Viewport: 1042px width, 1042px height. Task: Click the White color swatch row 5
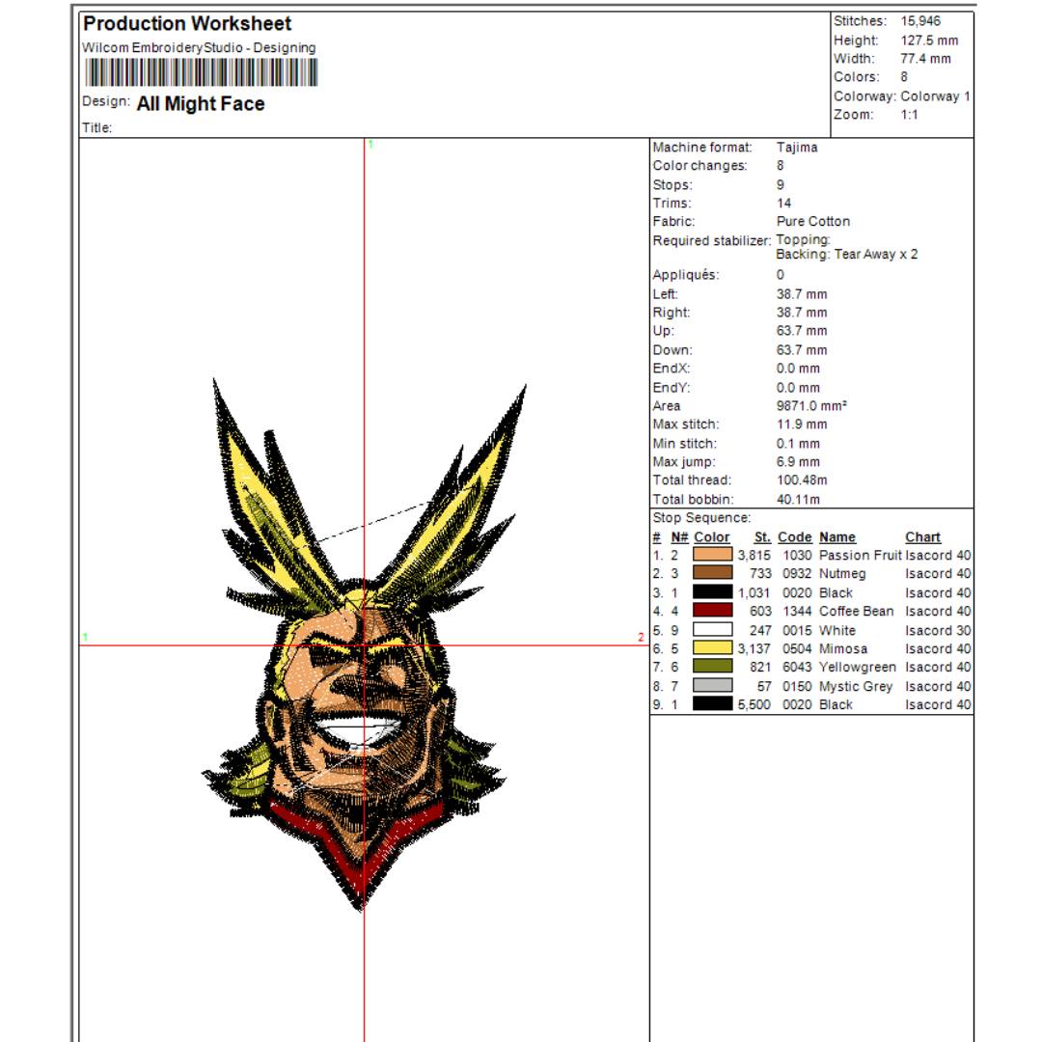[x=712, y=629]
